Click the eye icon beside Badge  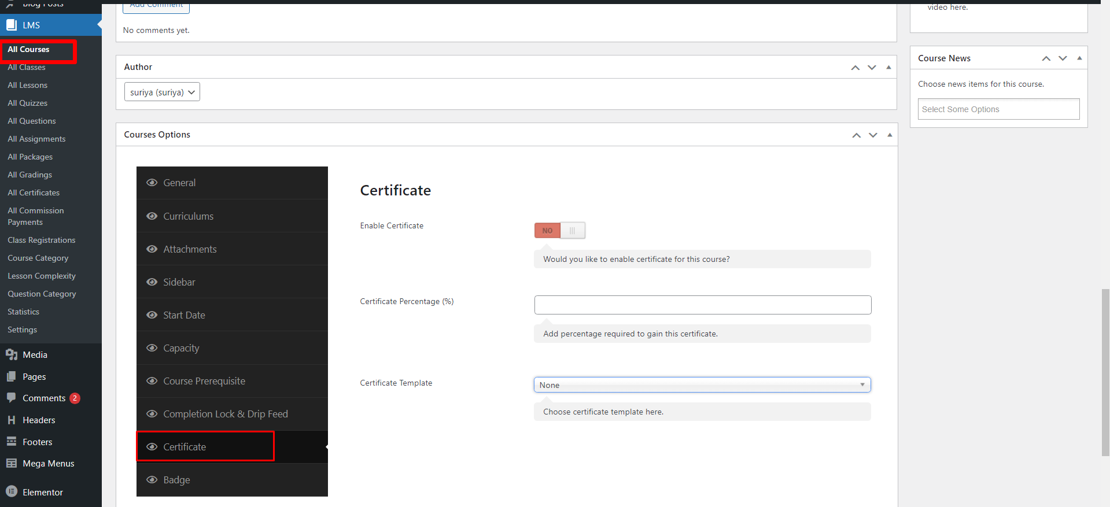(x=152, y=480)
